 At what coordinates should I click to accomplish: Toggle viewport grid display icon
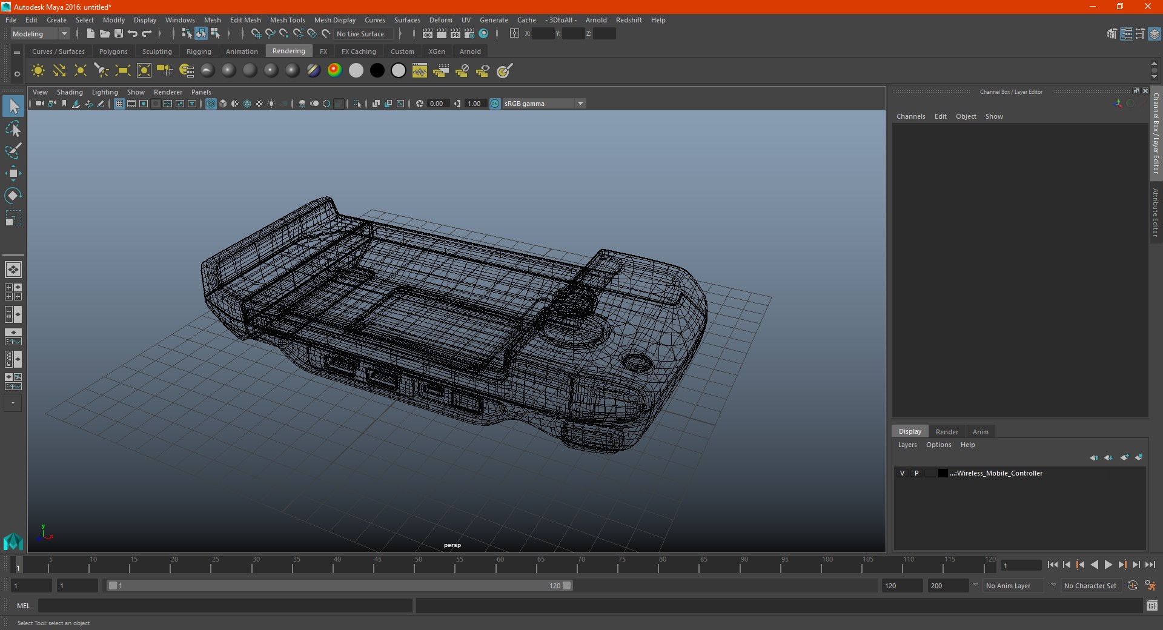(119, 104)
